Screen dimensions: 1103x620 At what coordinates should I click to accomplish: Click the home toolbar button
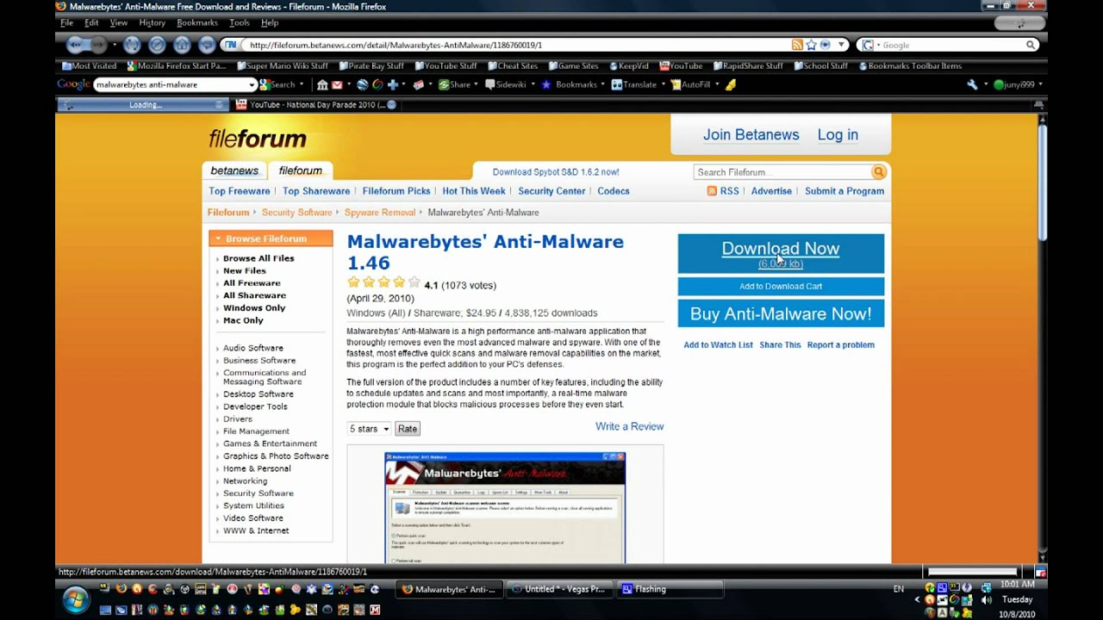[x=182, y=45]
